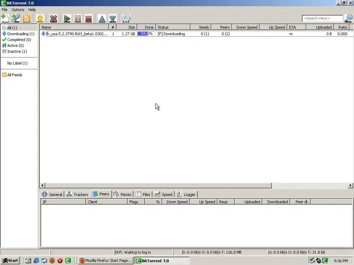Image resolution: width=354 pixels, height=265 pixels.
Task: Launch Opera from quick launch icon
Action: 60,261
